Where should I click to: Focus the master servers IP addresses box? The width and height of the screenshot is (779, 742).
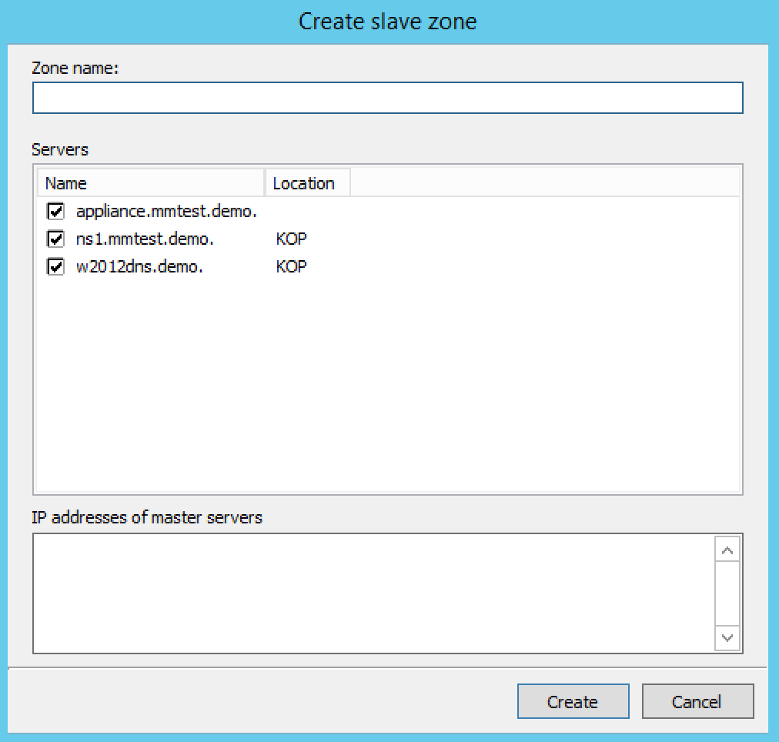(x=373, y=593)
